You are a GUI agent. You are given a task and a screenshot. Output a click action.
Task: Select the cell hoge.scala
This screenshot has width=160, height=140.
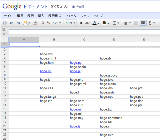84,67
